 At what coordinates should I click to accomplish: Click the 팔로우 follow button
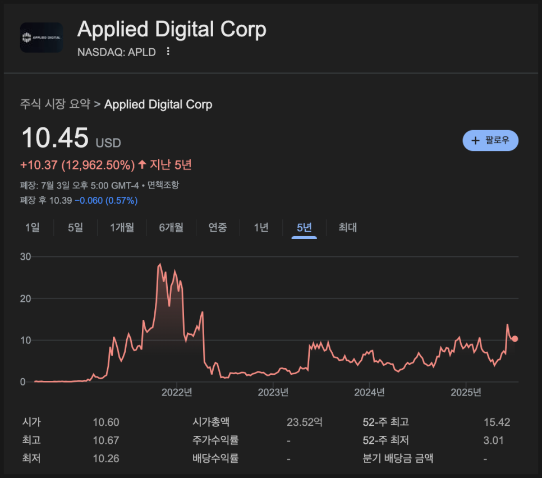(x=490, y=140)
